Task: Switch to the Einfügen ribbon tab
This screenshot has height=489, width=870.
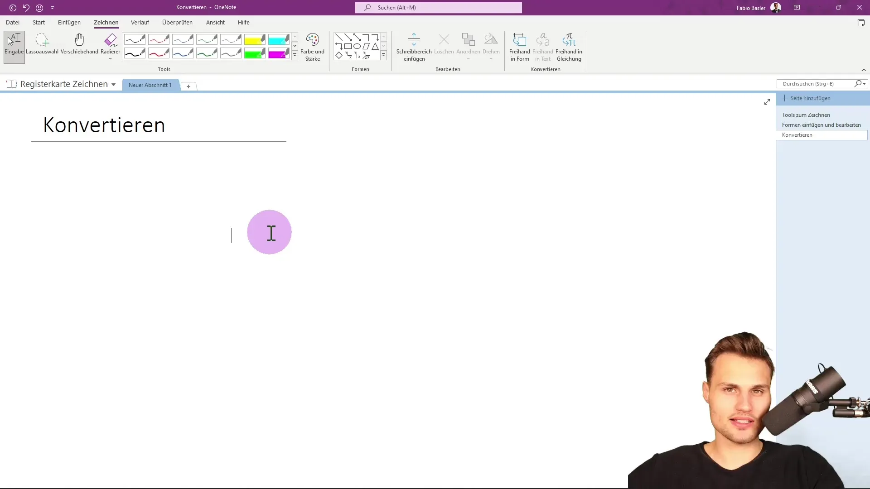Action: coord(69,22)
